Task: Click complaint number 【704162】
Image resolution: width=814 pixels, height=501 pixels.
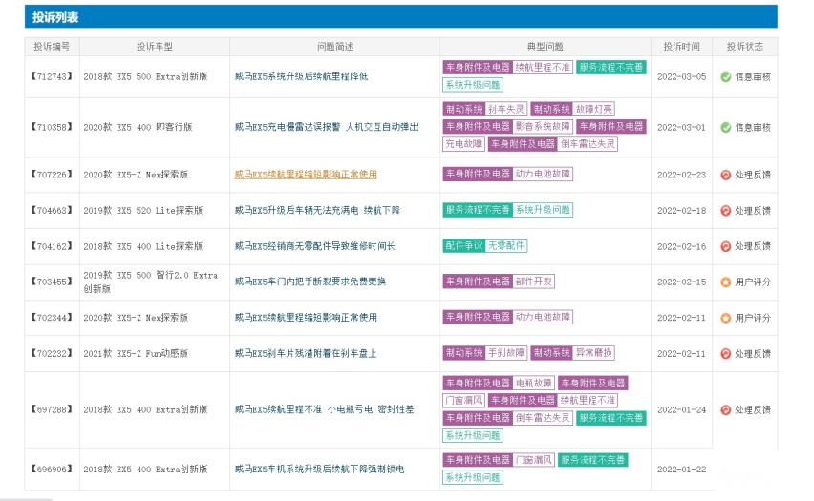Action: click(x=52, y=246)
